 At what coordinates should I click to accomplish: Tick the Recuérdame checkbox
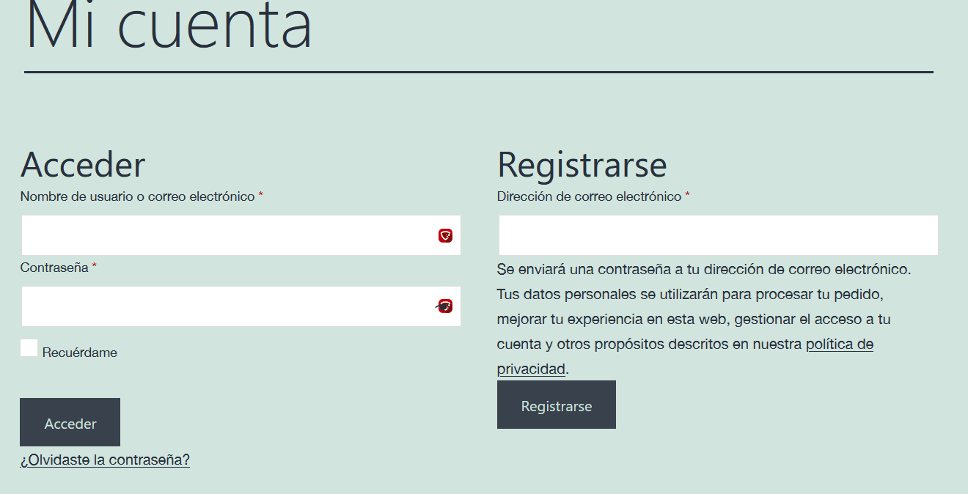click(x=29, y=348)
